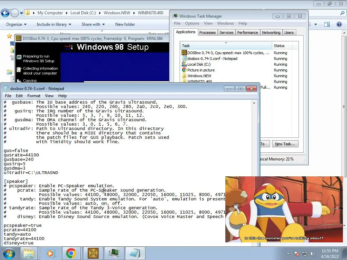The image size is (347, 260).
Task: Click My Computer in the address breadcrumb
Action: click(x=50, y=13)
